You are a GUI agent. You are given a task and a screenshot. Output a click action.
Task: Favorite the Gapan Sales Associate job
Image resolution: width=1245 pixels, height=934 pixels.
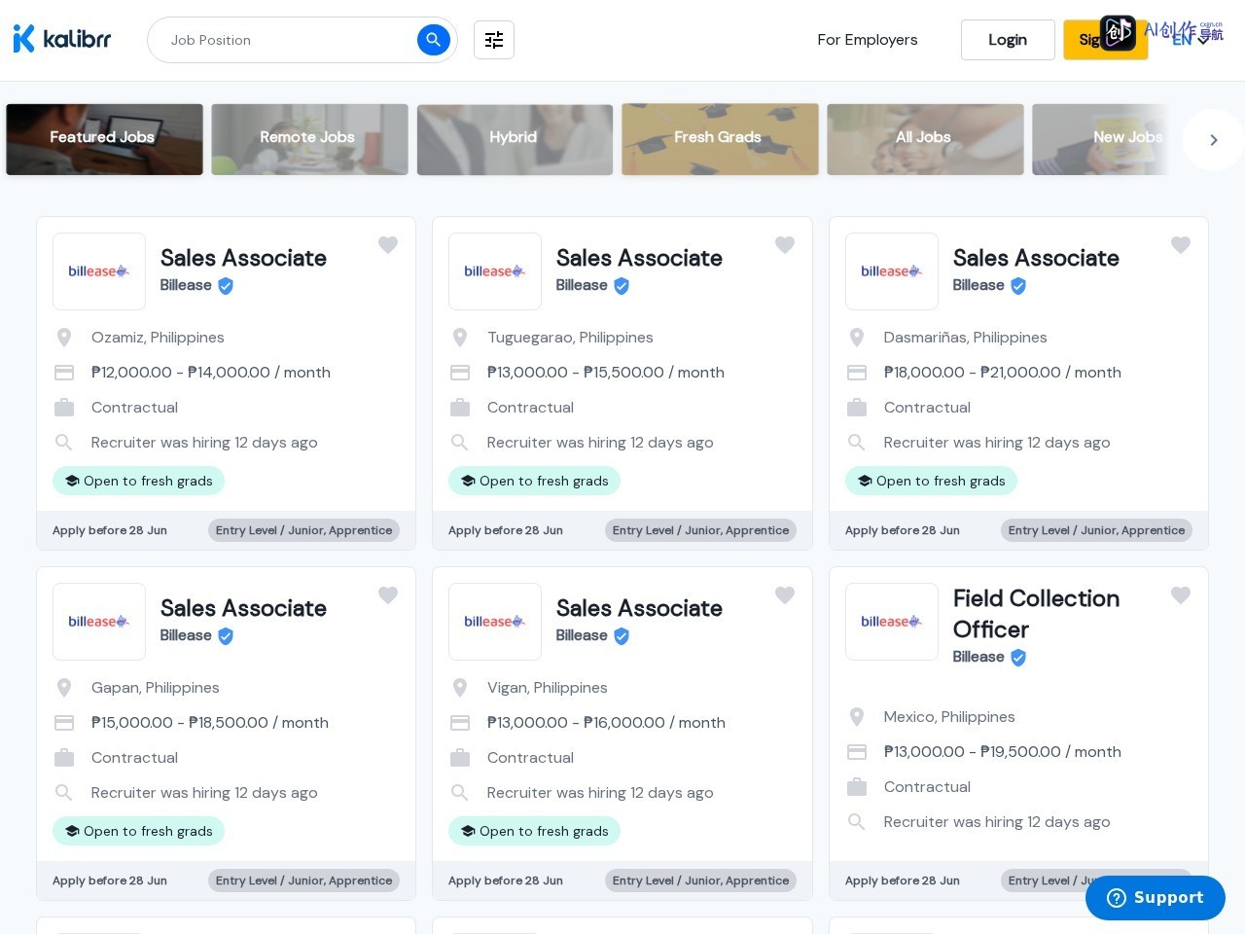tap(388, 595)
